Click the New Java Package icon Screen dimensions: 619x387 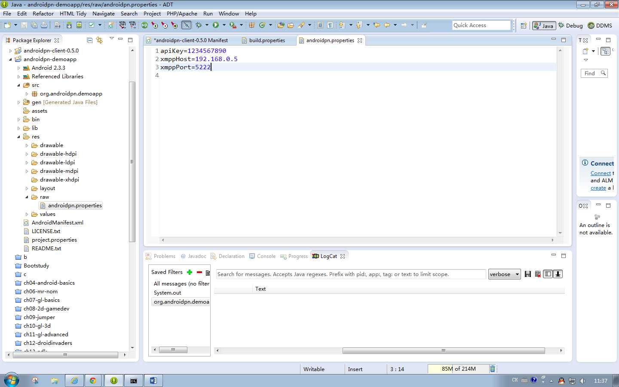tap(251, 25)
